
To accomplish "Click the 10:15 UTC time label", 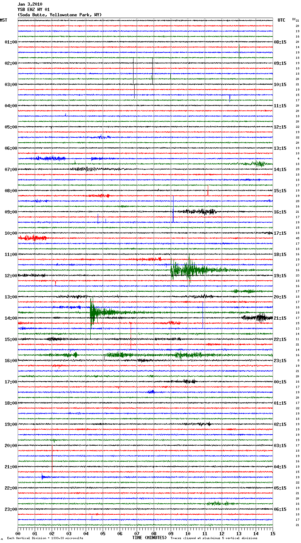I will pyautogui.click(x=280, y=85).
